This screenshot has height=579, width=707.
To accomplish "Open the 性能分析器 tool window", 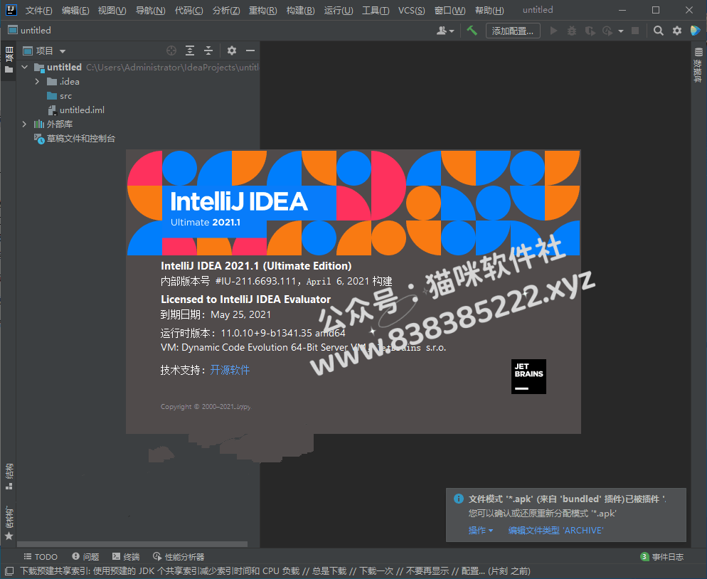I will [x=179, y=557].
